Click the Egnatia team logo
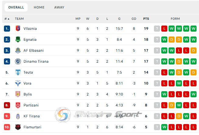This screenshot has width=199, height=135. pyautogui.click(x=18, y=40)
